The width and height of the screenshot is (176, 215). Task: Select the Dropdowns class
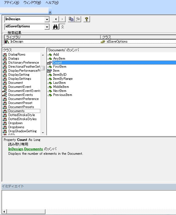pyautogui.click(x=16, y=127)
